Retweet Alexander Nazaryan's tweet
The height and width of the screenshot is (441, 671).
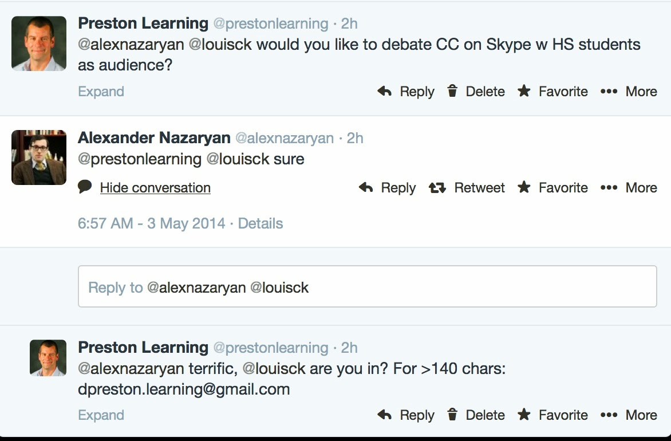pyautogui.click(x=467, y=187)
